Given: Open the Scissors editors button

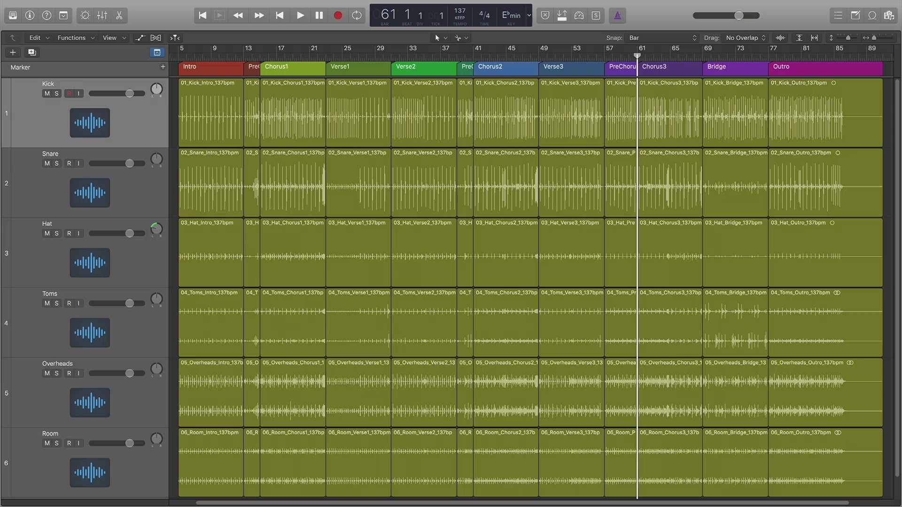Looking at the screenshot, I should [119, 15].
